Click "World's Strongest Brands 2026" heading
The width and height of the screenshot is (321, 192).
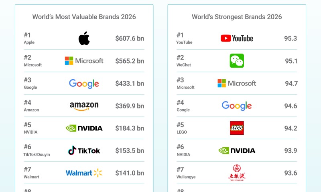coord(237,17)
